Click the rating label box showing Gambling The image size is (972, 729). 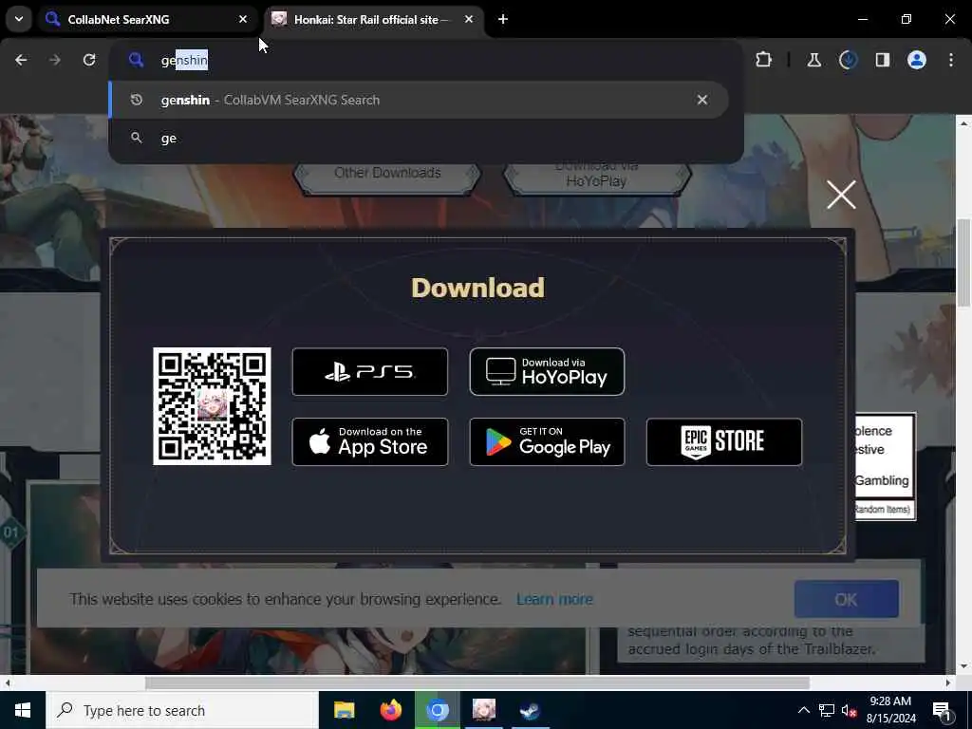[x=885, y=466]
